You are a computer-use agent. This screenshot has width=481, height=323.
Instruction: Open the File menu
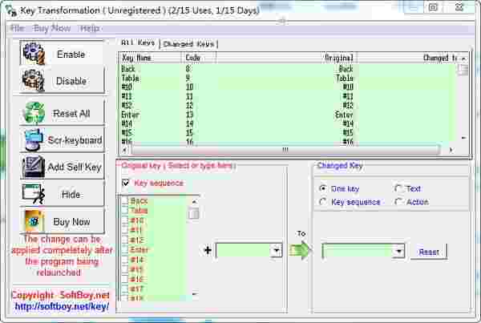[17, 28]
